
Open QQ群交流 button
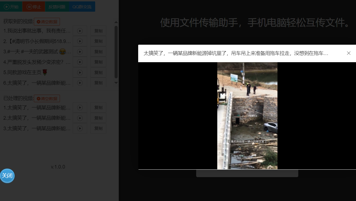tap(82, 7)
